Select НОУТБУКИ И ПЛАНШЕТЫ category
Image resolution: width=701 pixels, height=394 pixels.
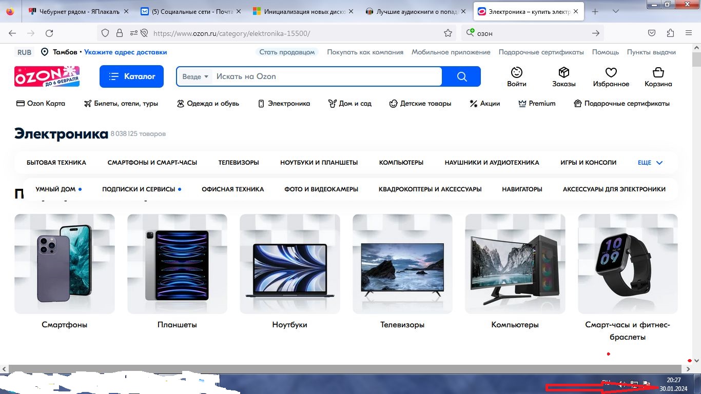[319, 163]
